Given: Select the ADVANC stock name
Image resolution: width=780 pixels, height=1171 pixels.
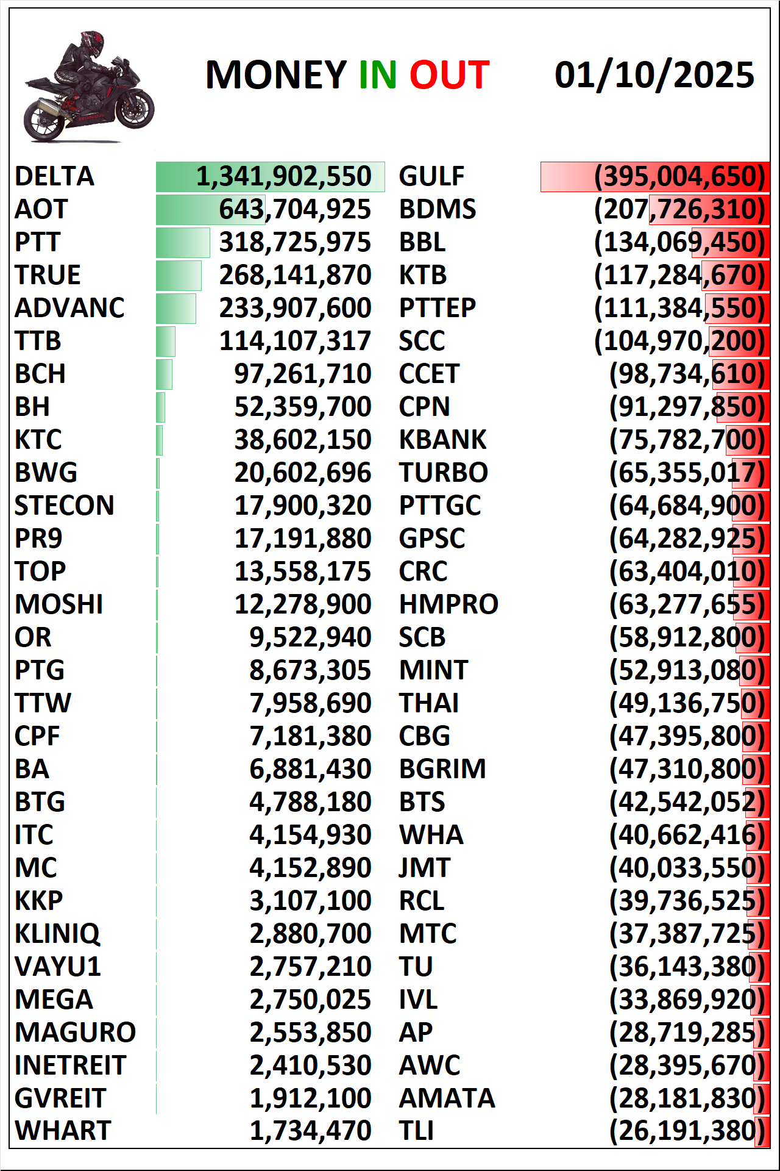Looking at the screenshot, I should click(69, 308).
